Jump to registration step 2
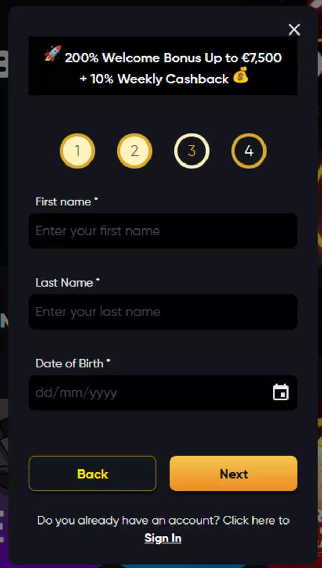The image size is (322, 568). pos(134,151)
